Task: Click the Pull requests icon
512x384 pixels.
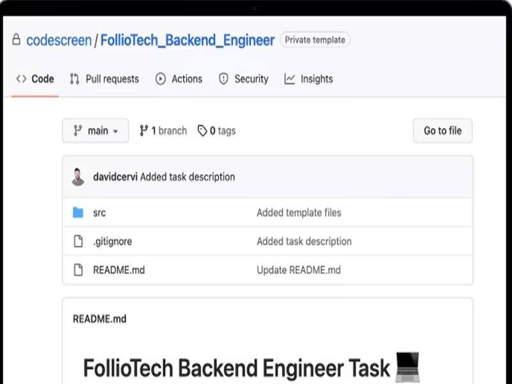Action: pos(74,79)
